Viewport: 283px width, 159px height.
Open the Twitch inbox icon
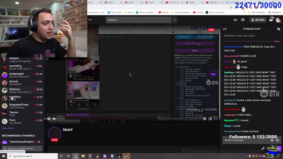[x=243, y=20]
